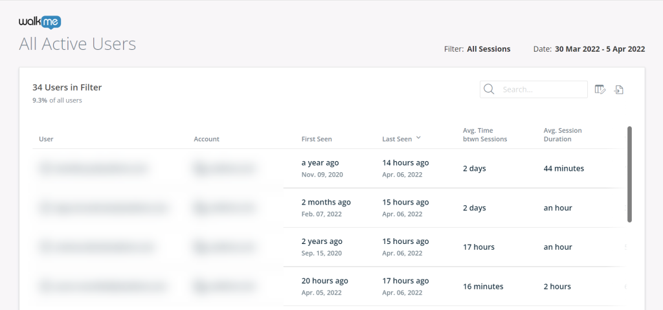Open the date range picker
This screenshot has height=310, width=663.
tap(600, 49)
